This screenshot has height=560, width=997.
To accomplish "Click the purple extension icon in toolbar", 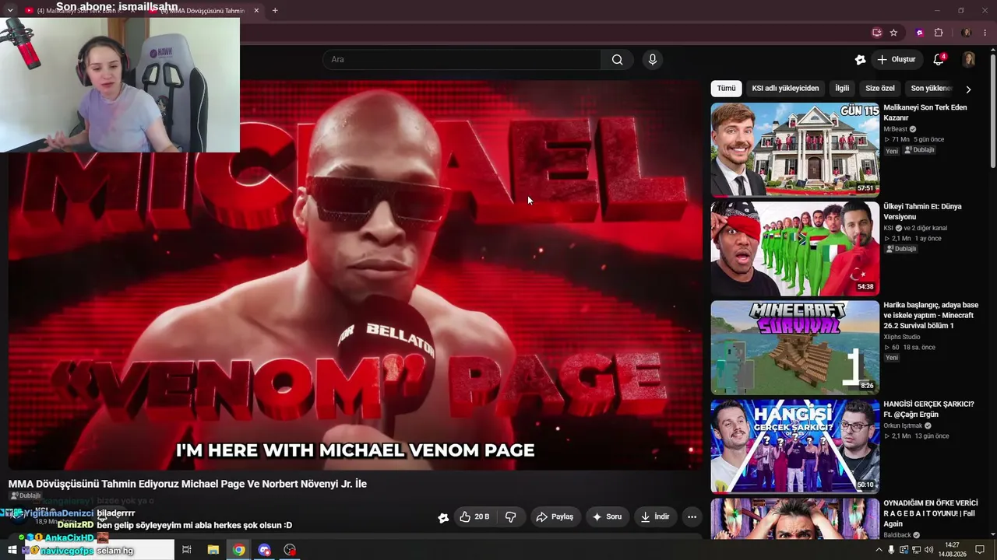I will click(920, 33).
